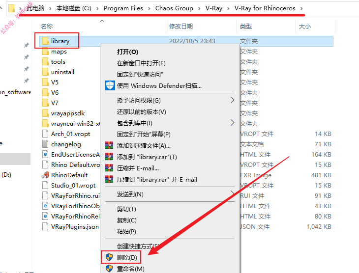The image size is (359, 273).
Task: Click the Rhino Default.vropt file icon
Action: click(45, 164)
